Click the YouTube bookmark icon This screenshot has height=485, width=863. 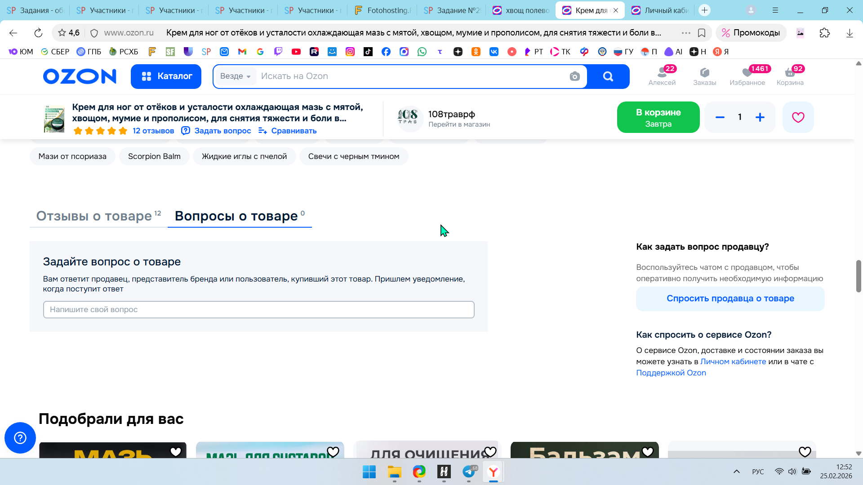296,52
